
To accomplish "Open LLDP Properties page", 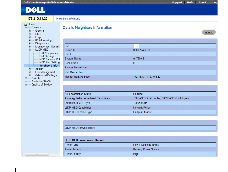I will pyautogui.click(x=49, y=53).
